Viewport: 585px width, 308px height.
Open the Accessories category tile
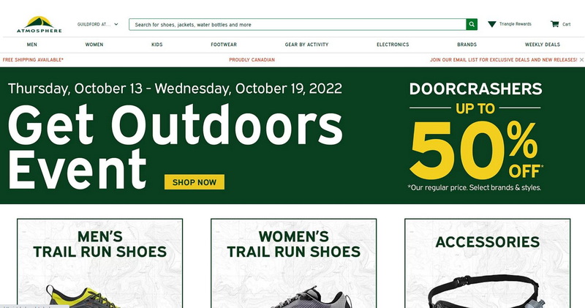coord(488,263)
